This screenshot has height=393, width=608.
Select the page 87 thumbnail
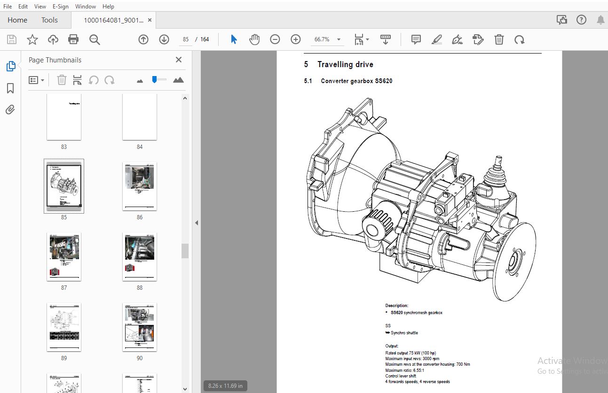[x=64, y=256]
